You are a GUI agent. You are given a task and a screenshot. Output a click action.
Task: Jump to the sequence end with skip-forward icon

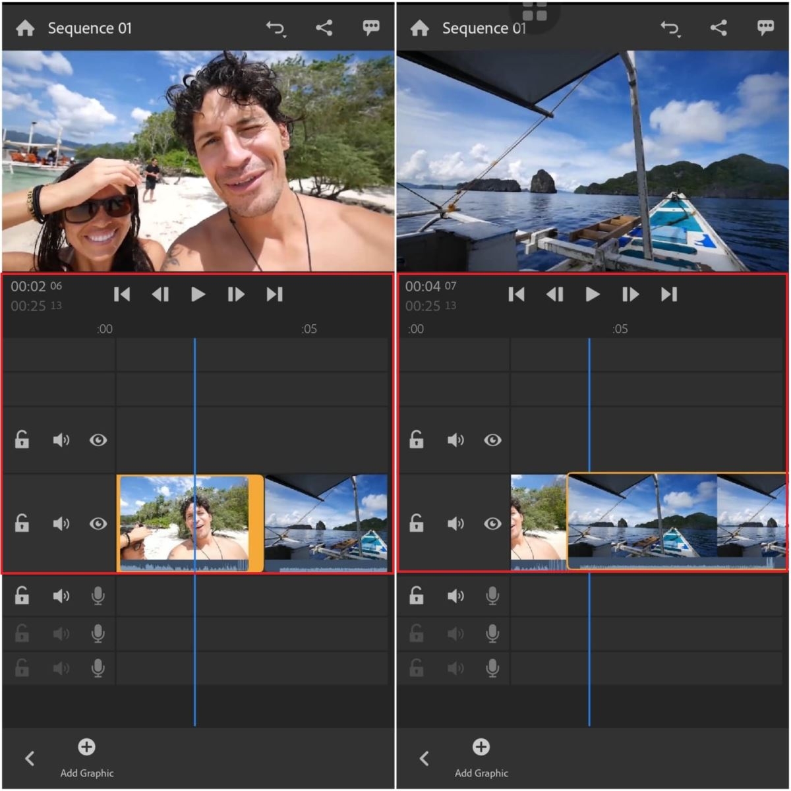tap(274, 295)
